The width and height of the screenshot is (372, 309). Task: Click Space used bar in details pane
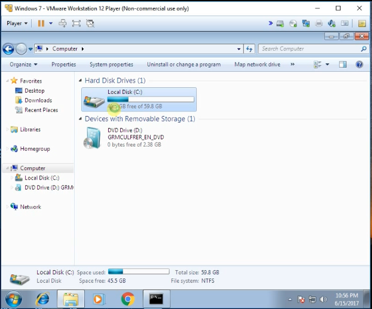pyautogui.click(x=139, y=271)
